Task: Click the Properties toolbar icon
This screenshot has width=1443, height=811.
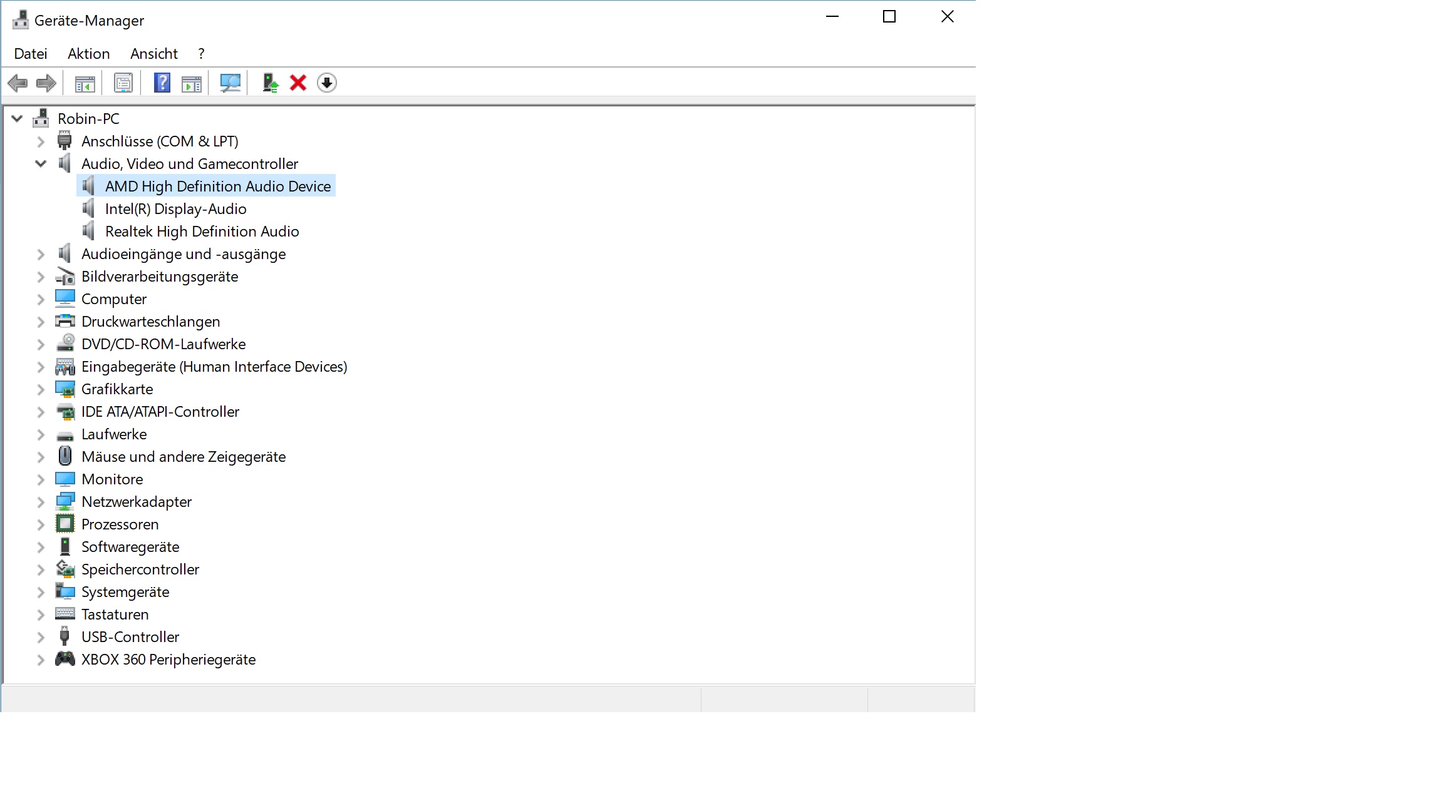Action: pos(123,83)
